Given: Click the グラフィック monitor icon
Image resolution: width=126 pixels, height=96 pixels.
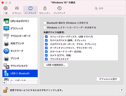Looking at the screenshot, I should (x=6, y=28).
